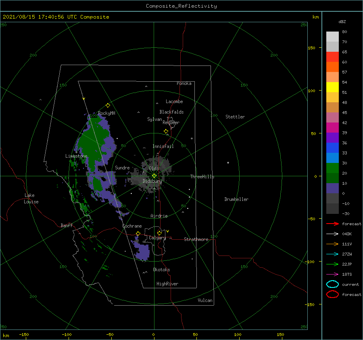Select the Banff label
This screenshot has width=363, height=340.
pyautogui.click(x=67, y=225)
